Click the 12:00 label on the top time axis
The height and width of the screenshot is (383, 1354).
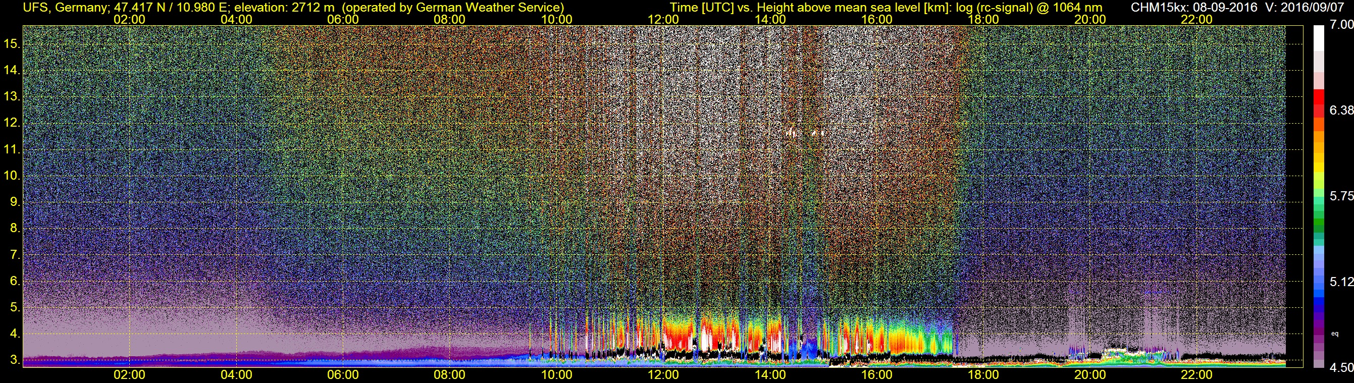pos(663,20)
